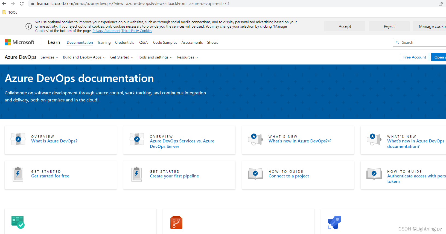
Task: Expand Tools and settings dropdown
Action: click(155, 57)
